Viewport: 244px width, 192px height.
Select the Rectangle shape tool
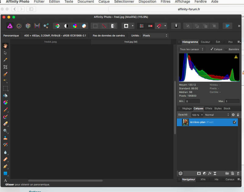(x=5, y=173)
